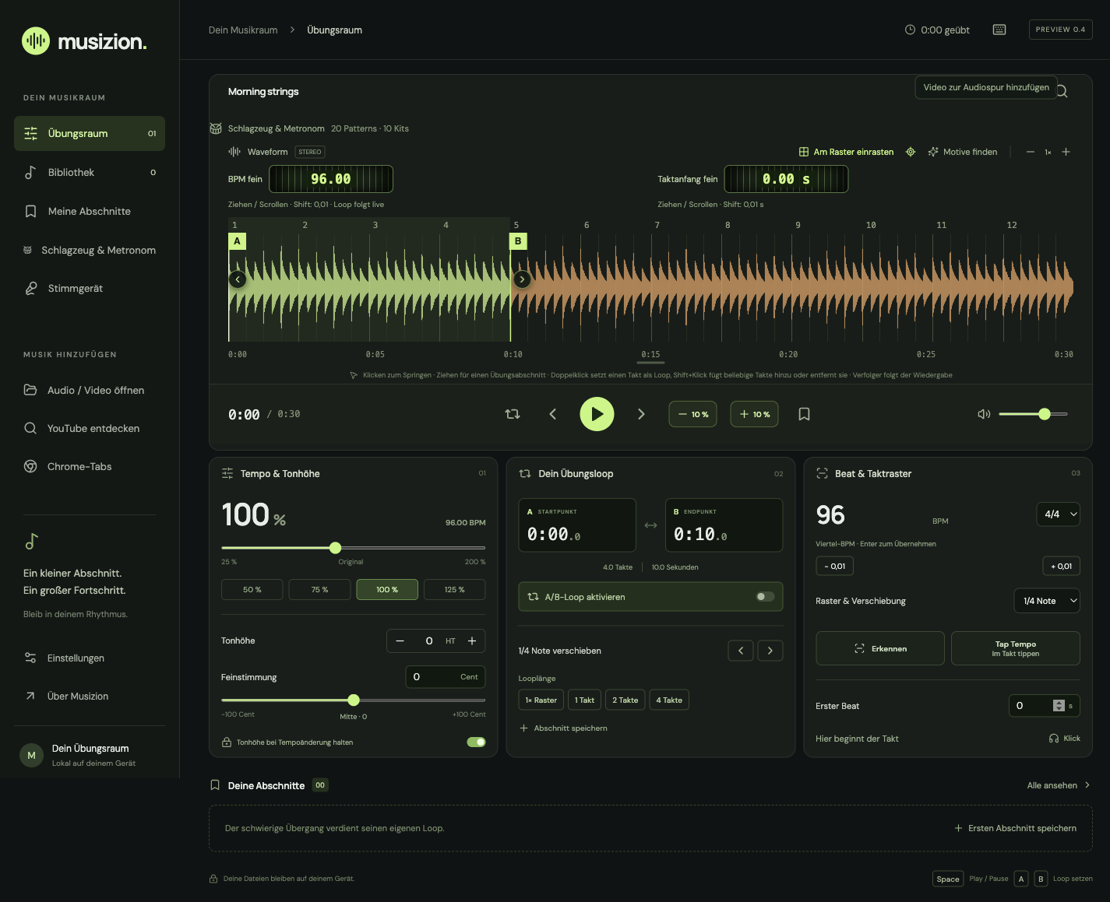
Task: Open Meine Abschnitte in sidebar
Action: point(90,211)
